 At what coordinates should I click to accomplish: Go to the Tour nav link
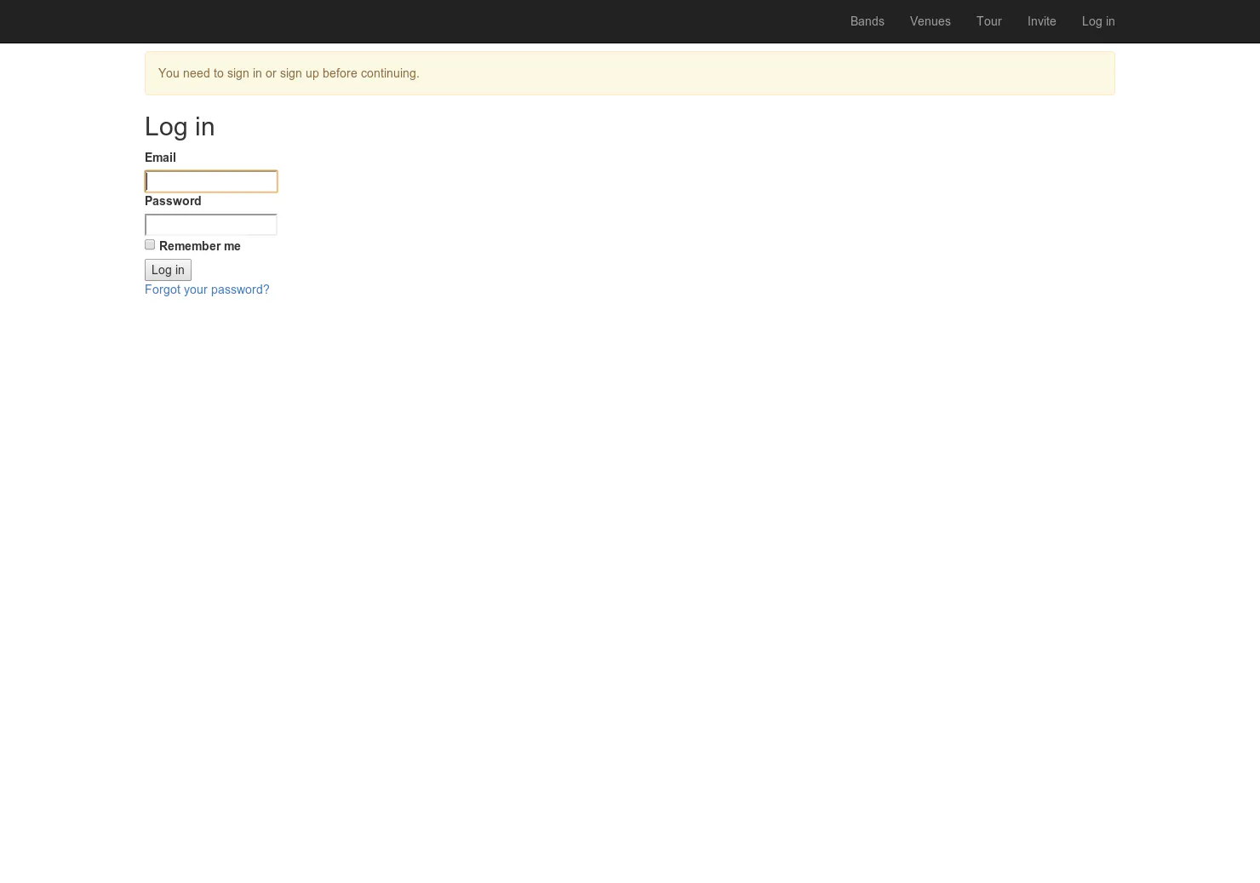pos(988,21)
